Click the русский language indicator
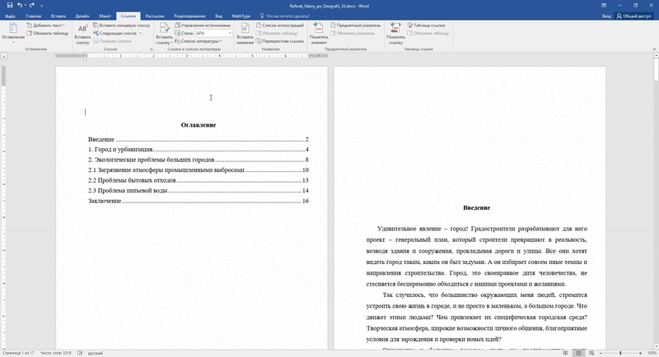Screen dimensions: 659x357 [x=96, y=353]
